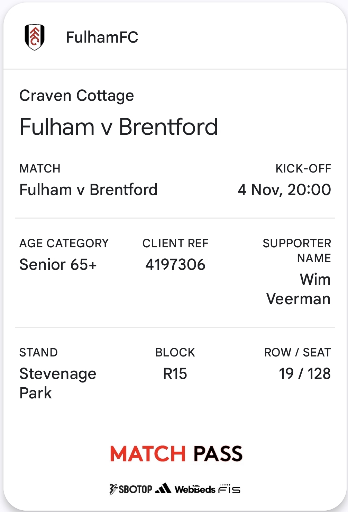Tap the Craven Cottage venue text
348x512 pixels.
[76, 96]
